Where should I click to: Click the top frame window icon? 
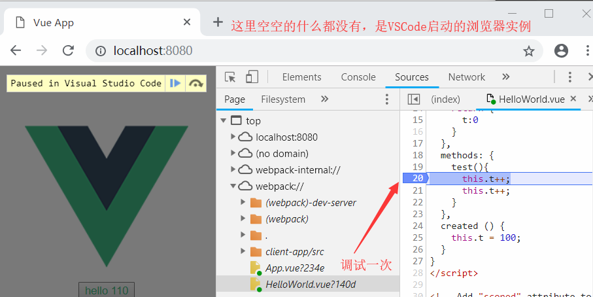(x=236, y=120)
